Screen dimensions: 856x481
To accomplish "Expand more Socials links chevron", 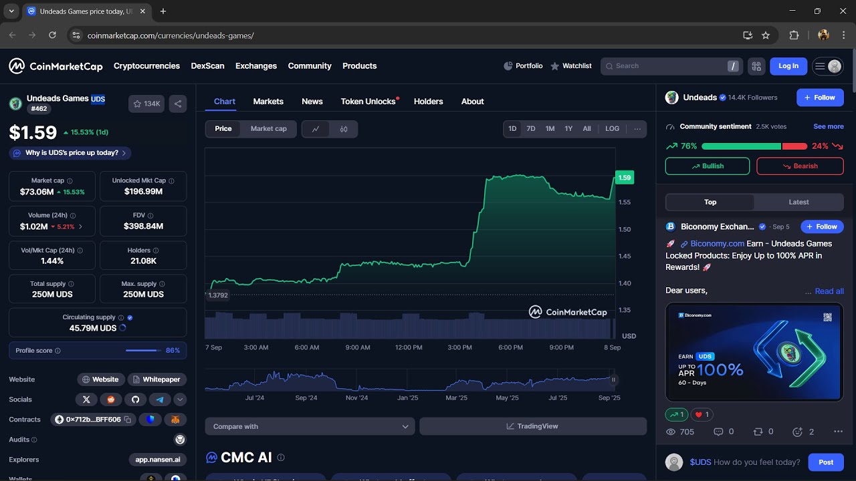I will coord(180,399).
